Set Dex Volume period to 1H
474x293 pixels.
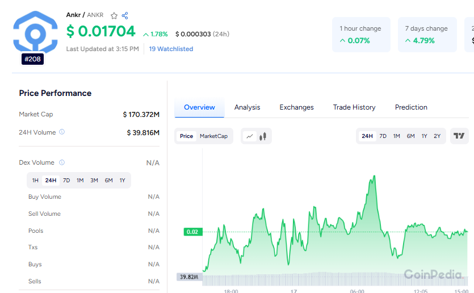coord(35,180)
